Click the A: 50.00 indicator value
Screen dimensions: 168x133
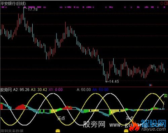(84, 90)
